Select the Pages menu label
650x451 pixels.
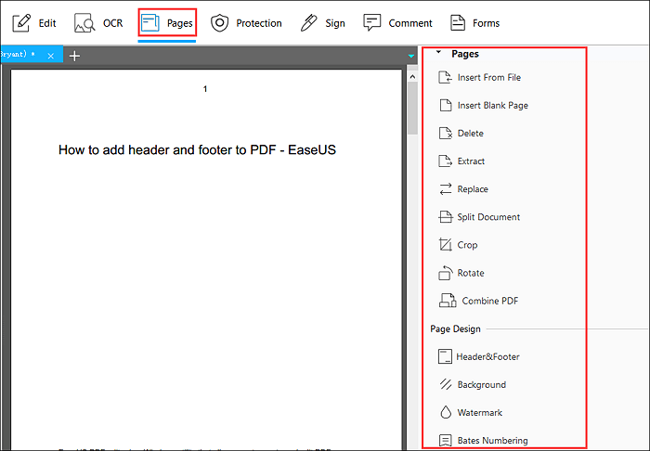180,23
